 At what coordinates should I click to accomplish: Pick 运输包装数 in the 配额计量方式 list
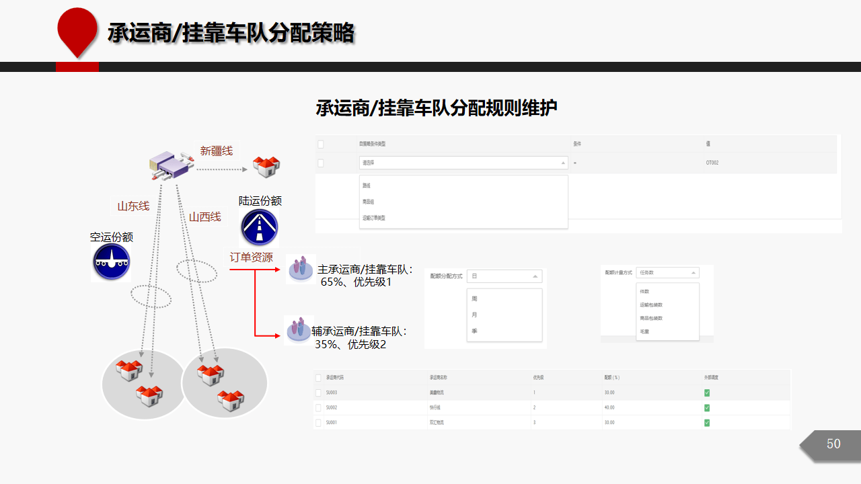coord(668,305)
